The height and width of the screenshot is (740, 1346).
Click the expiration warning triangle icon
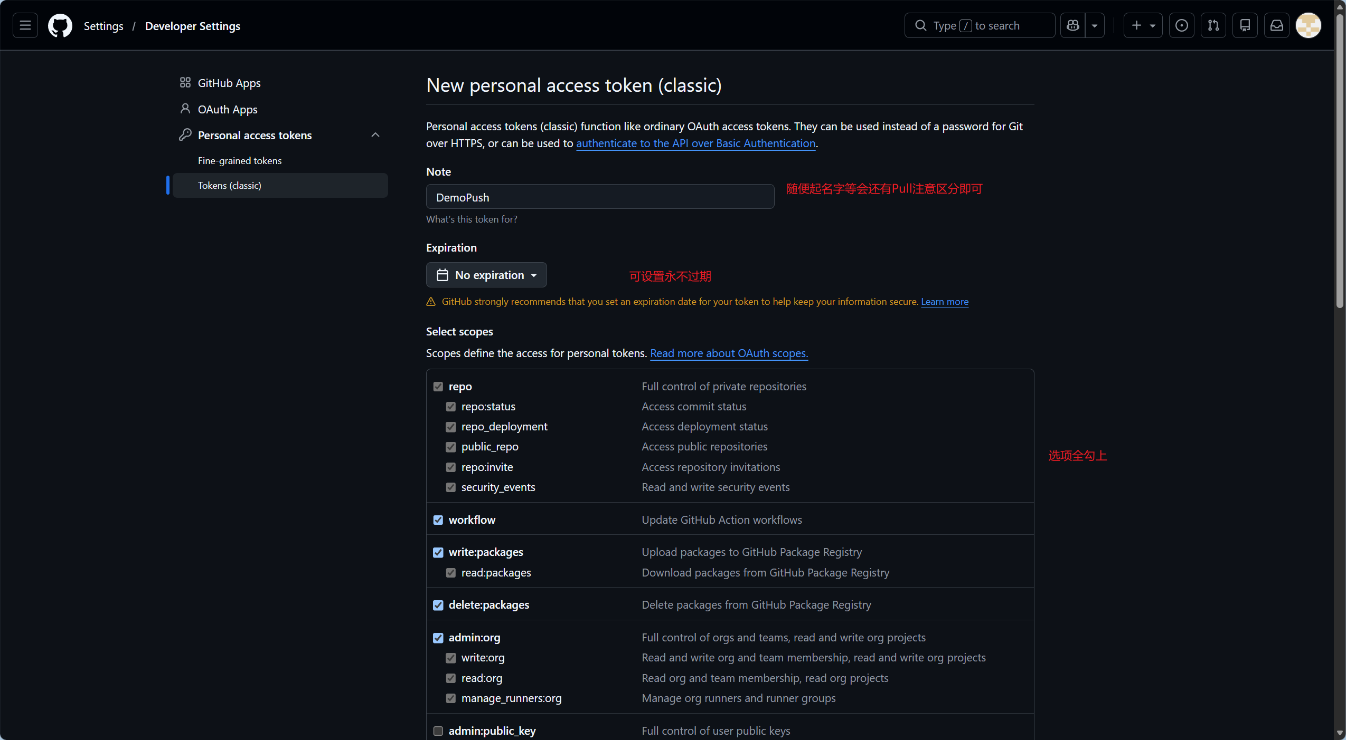pos(431,302)
